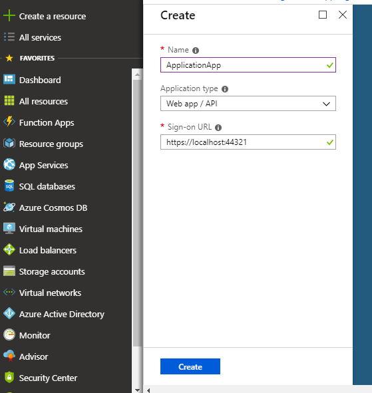Click the blue Create button
372x393 pixels.
pyautogui.click(x=190, y=366)
